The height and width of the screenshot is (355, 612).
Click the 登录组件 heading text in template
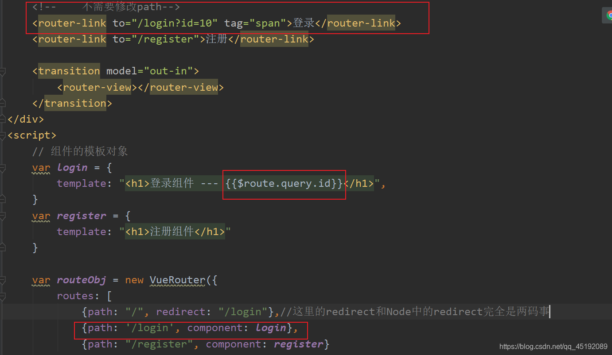click(x=172, y=183)
